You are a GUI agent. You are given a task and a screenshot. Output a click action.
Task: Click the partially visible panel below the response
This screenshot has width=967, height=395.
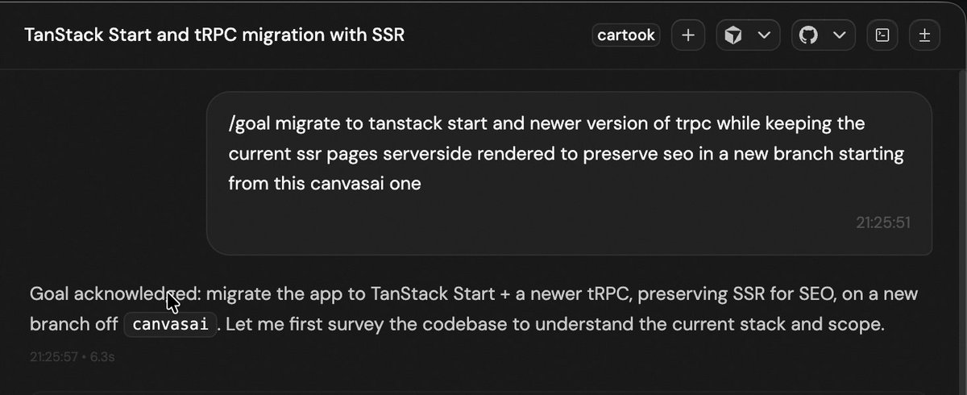coord(483,391)
